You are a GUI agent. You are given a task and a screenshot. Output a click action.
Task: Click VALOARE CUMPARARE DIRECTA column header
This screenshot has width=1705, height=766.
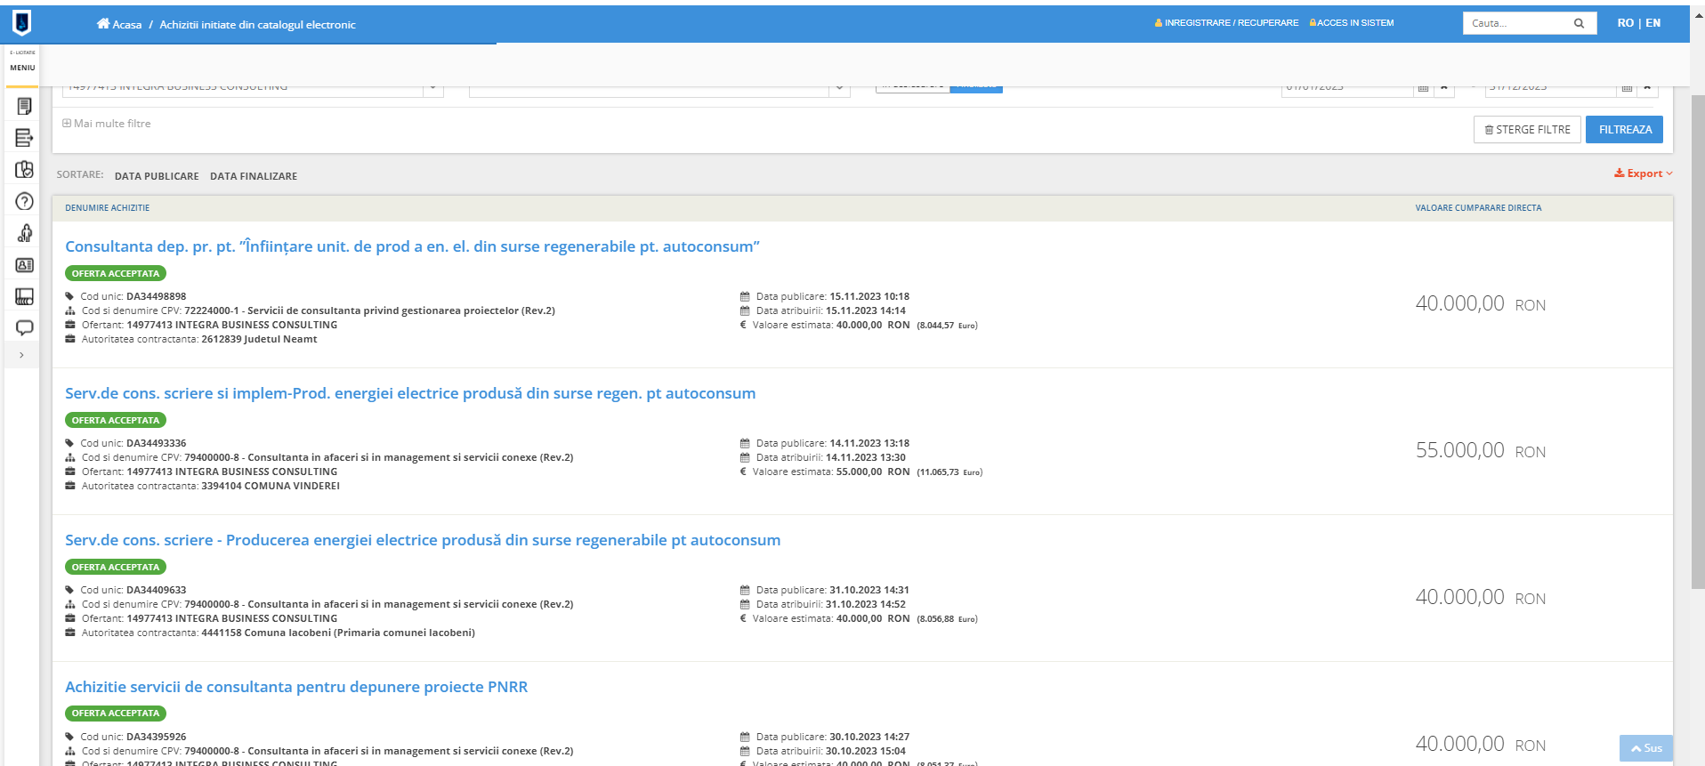[1478, 208]
